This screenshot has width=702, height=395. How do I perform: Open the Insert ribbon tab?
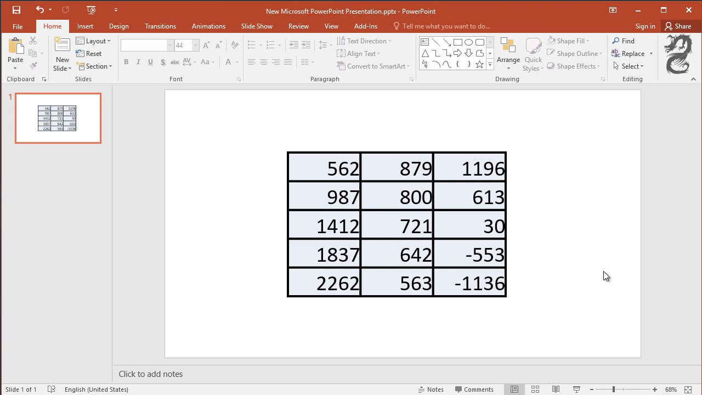85,26
